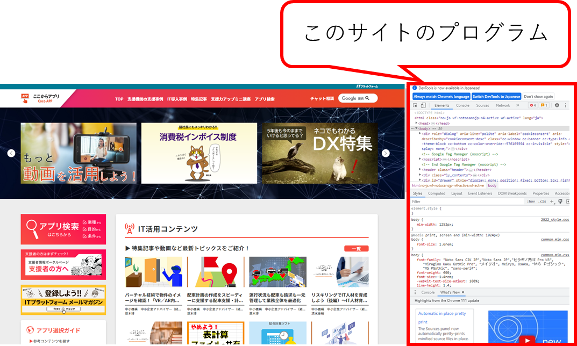Click the new style rule plus icon
This screenshot has height=346, width=577.
552,201
